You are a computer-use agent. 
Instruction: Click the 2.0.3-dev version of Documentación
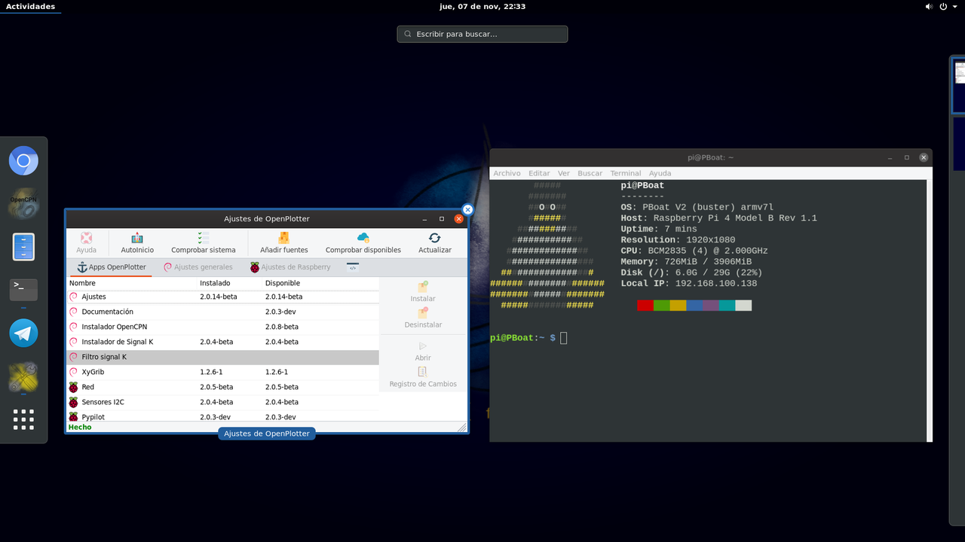[x=280, y=312]
